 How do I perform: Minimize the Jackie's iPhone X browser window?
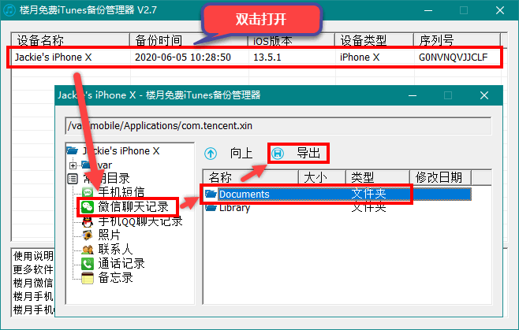[413, 95]
